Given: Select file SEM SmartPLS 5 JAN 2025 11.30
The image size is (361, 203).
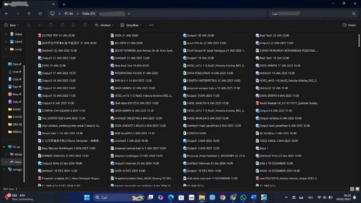Looking at the screenshot, I should point(132,133).
